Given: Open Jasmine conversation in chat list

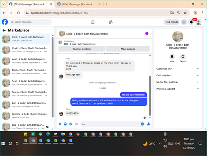Looking at the screenshot, I should pyautogui.click(x=26, y=116).
